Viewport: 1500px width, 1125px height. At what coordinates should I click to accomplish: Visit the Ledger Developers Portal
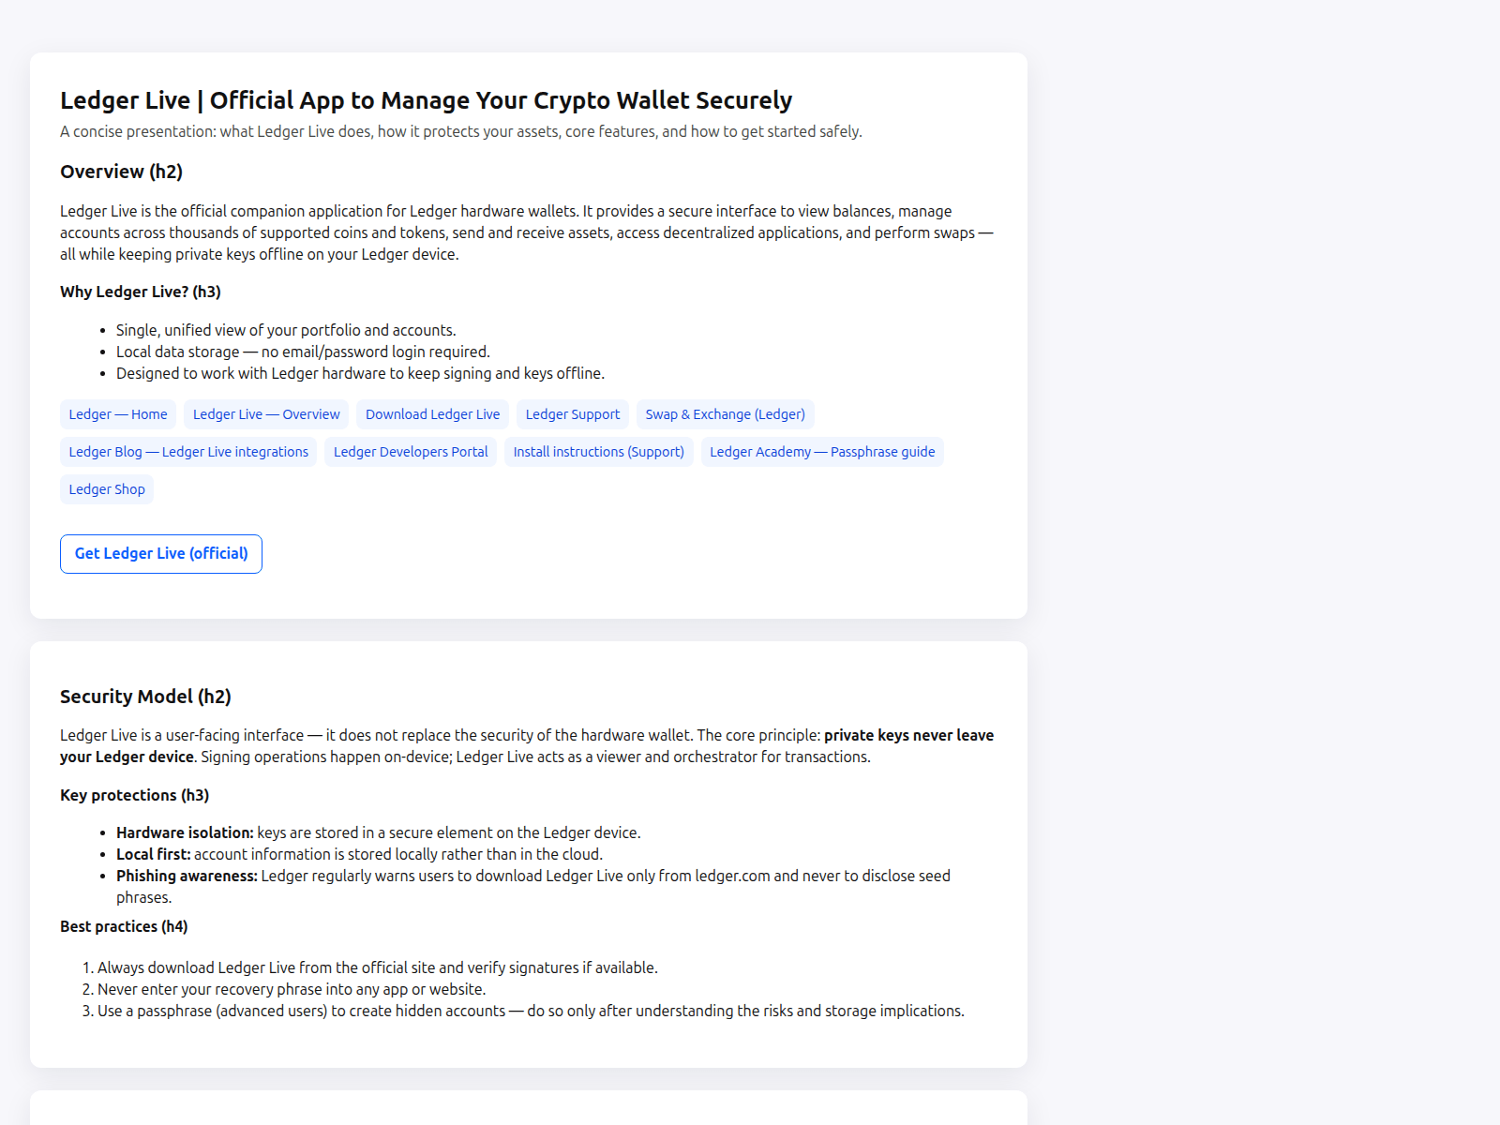tap(410, 451)
